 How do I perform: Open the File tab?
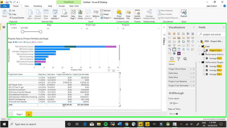[x=5, y=6]
